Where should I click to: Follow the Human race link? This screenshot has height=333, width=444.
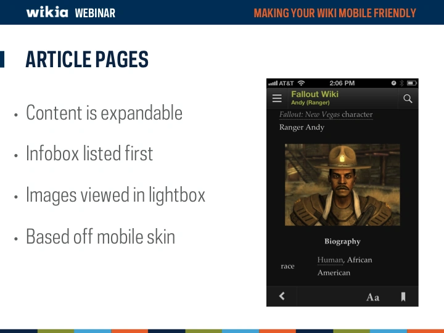point(330,260)
